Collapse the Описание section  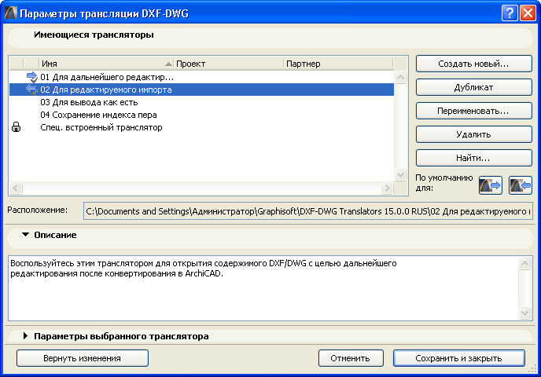click(x=26, y=235)
